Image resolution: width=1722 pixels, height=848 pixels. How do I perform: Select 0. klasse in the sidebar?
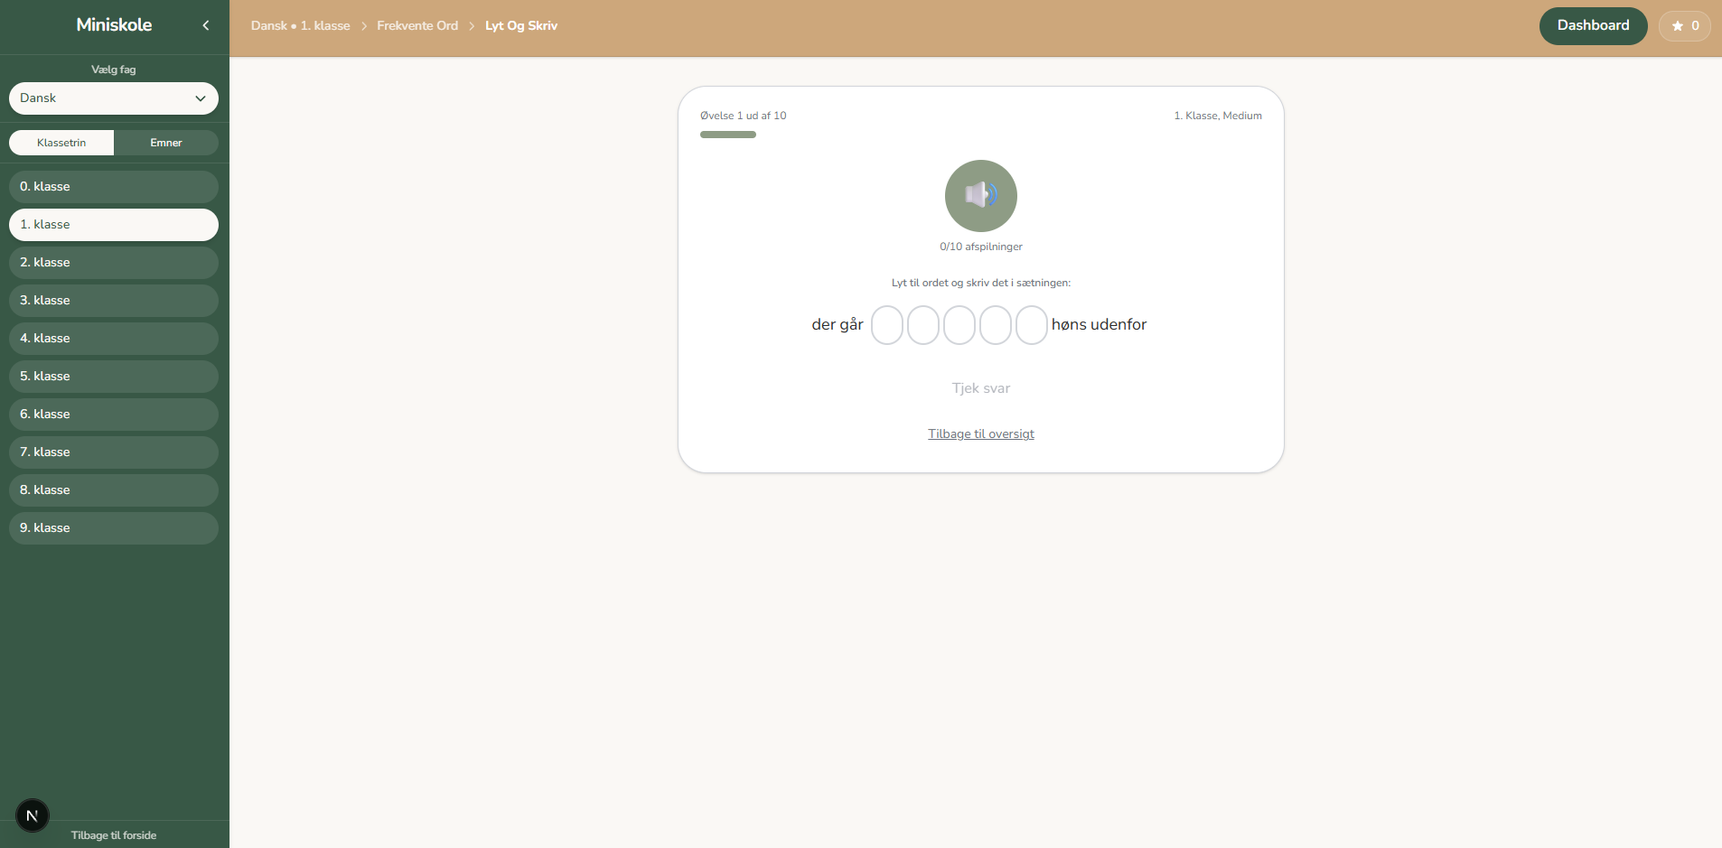click(114, 187)
